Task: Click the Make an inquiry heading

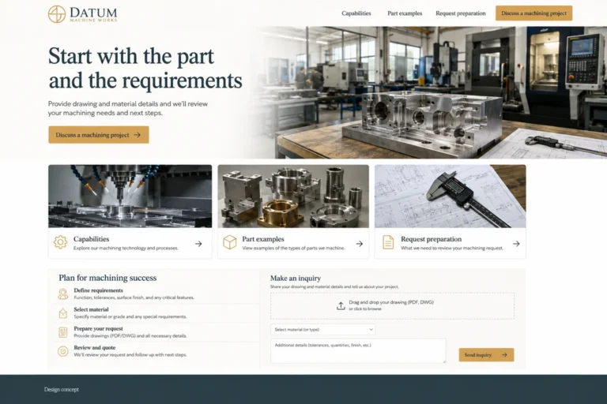Action: pos(296,278)
